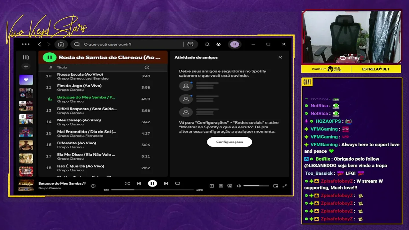Click the 'Configurações' button

pyautogui.click(x=229, y=142)
